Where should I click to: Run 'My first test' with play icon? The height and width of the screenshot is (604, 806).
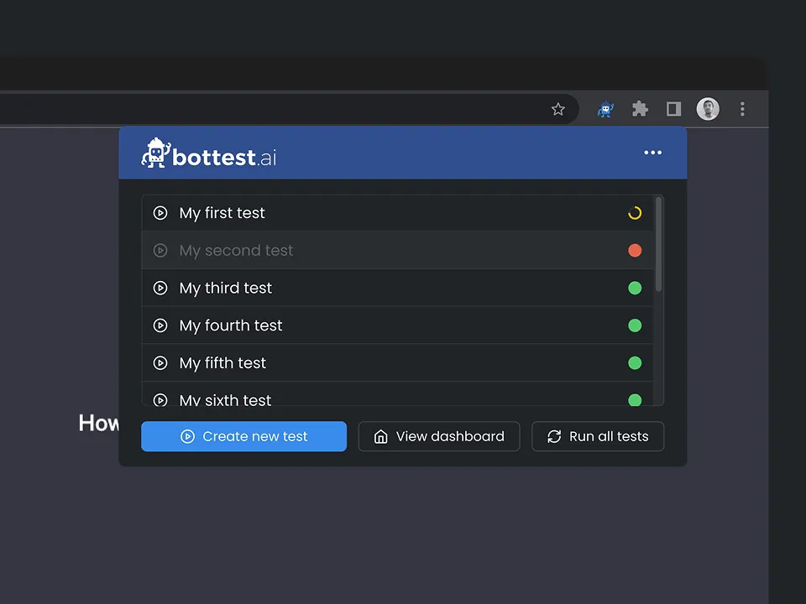coord(160,213)
